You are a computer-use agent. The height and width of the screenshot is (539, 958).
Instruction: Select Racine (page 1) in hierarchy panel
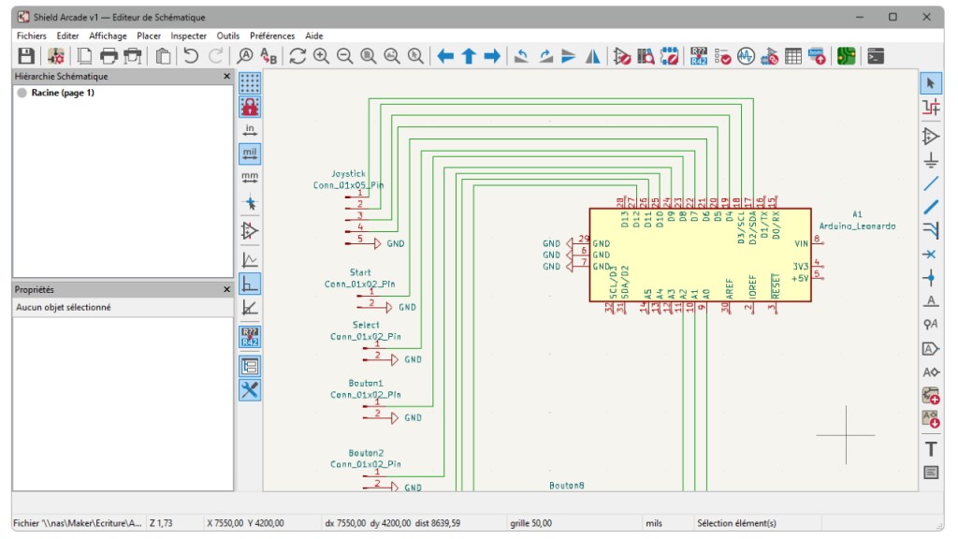click(x=64, y=93)
